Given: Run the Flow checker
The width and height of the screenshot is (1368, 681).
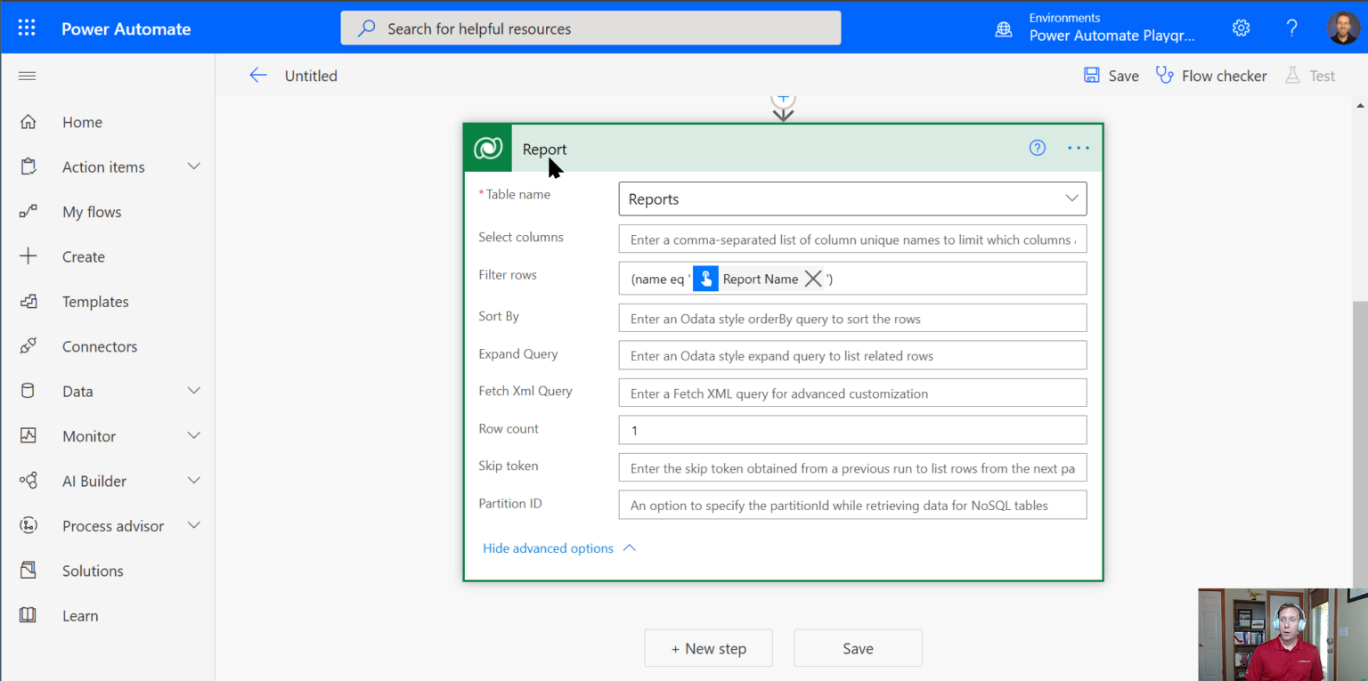Looking at the screenshot, I should tap(1210, 76).
